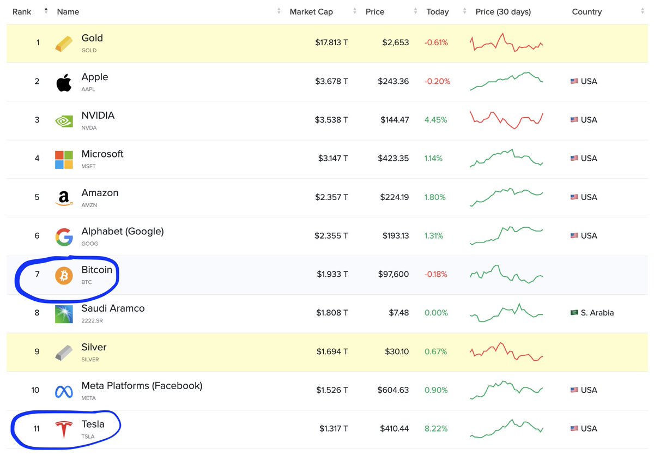Click Meta price $604.63
The height and width of the screenshot is (455, 654).
pos(393,390)
